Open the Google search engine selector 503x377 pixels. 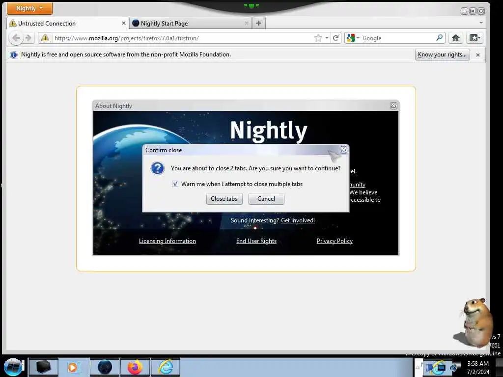[x=353, y=38]
